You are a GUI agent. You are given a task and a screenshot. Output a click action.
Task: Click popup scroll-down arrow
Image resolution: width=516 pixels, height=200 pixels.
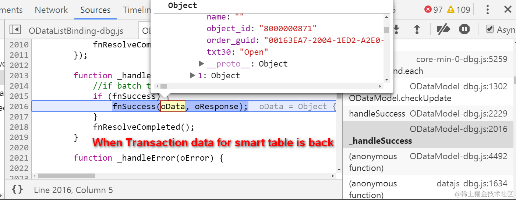386,79
